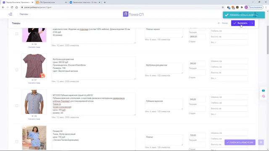
Task: Tick the checkbox for Футболка для девочки row
Action: tap(17, 70)
